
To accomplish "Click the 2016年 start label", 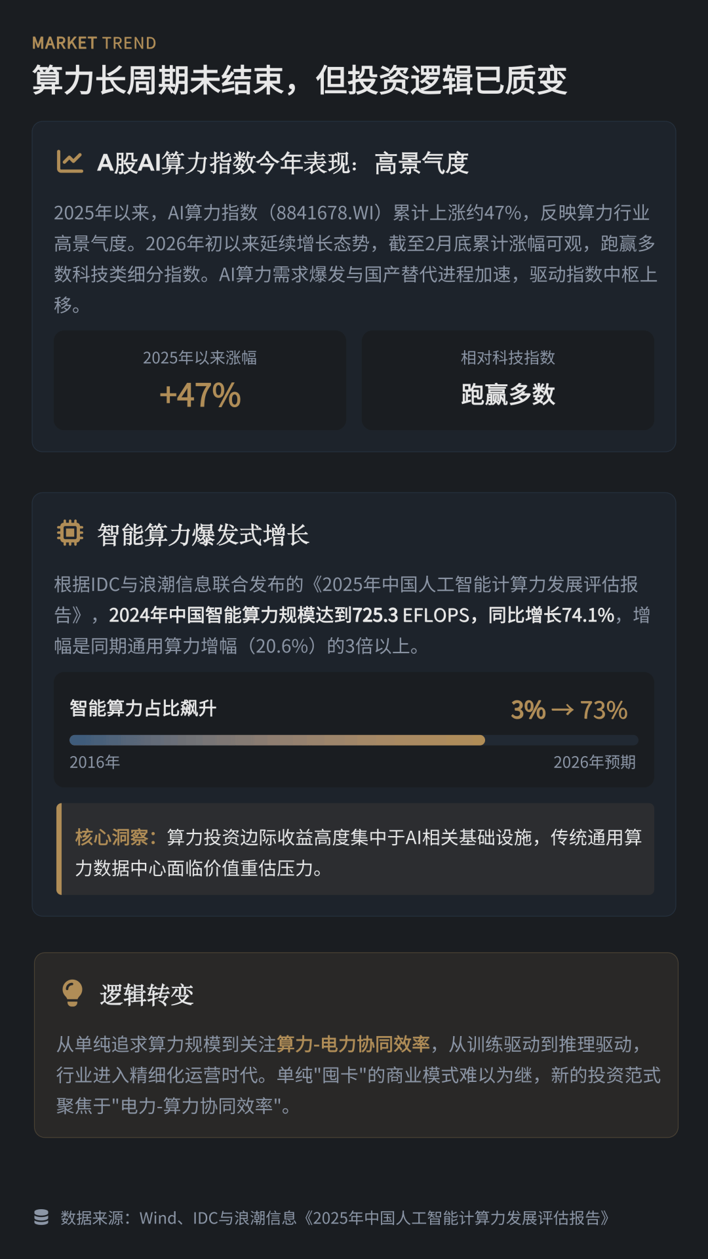I will coord(94,762).
